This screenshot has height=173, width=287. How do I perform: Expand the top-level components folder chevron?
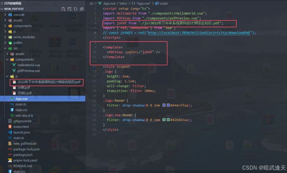pyautogui.click(x=5, y=26)
